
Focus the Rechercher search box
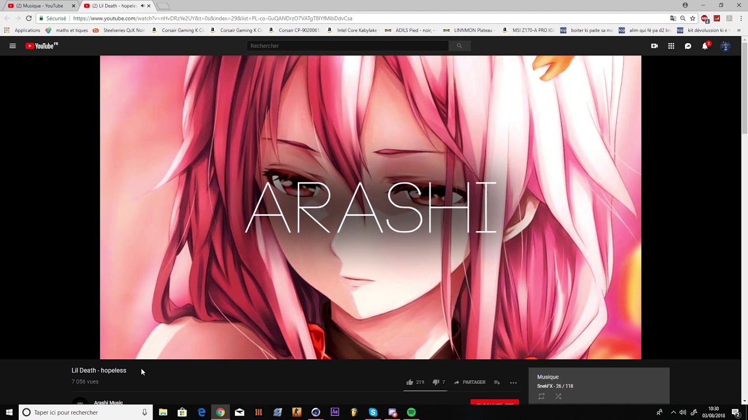[x=347, y=45]
